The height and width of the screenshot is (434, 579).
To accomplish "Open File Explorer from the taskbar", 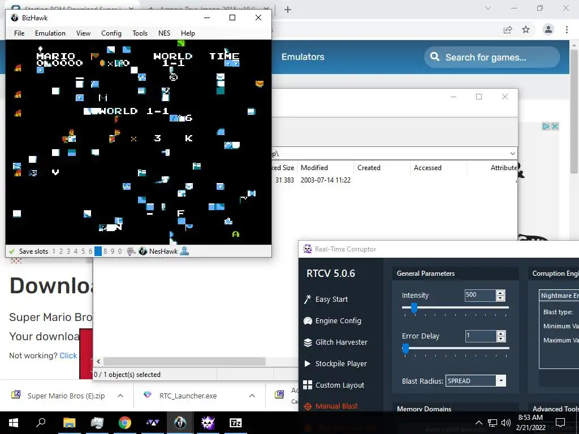I will (69, 423).
